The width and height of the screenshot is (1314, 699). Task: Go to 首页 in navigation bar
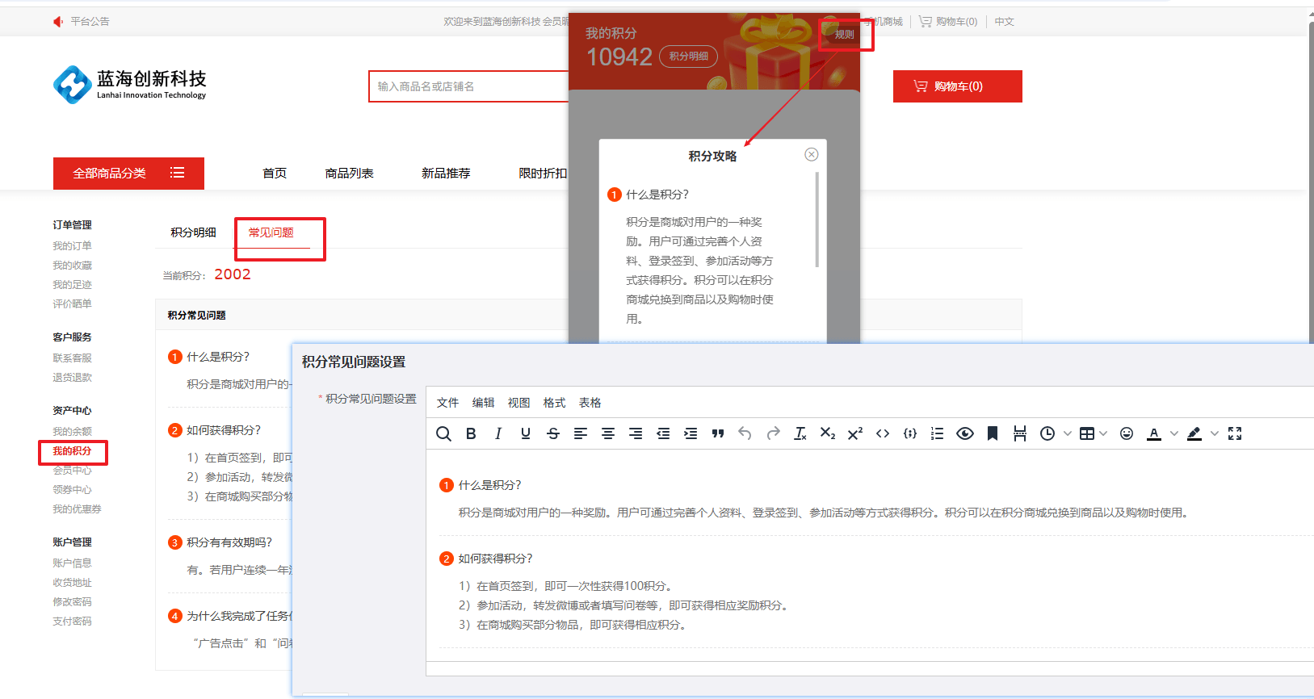[275, 174]
